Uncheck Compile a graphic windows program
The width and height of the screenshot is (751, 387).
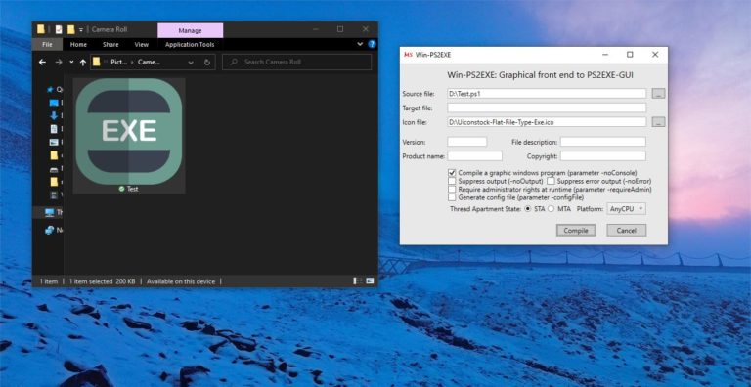coord(452,172)
